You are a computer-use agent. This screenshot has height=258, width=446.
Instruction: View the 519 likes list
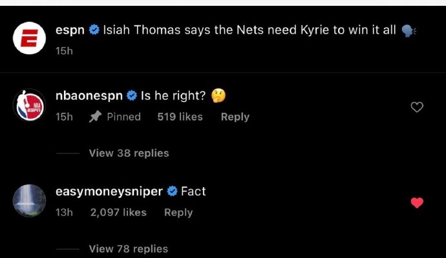[x=180, y=117]
